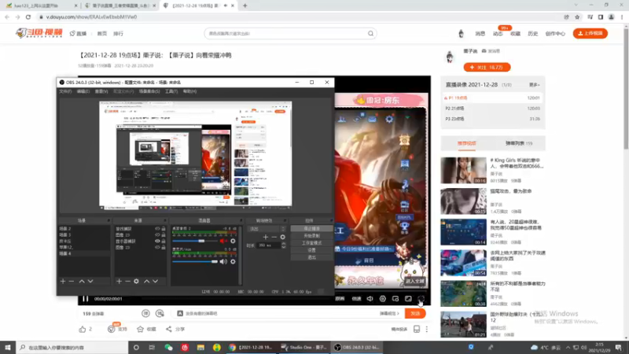Add a new source in OBS sources panel
629x354 pixels.
click(x=120, y=282)
